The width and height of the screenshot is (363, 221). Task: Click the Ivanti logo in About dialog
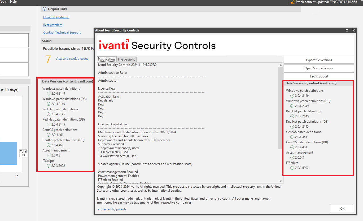(x=114, y=45)
